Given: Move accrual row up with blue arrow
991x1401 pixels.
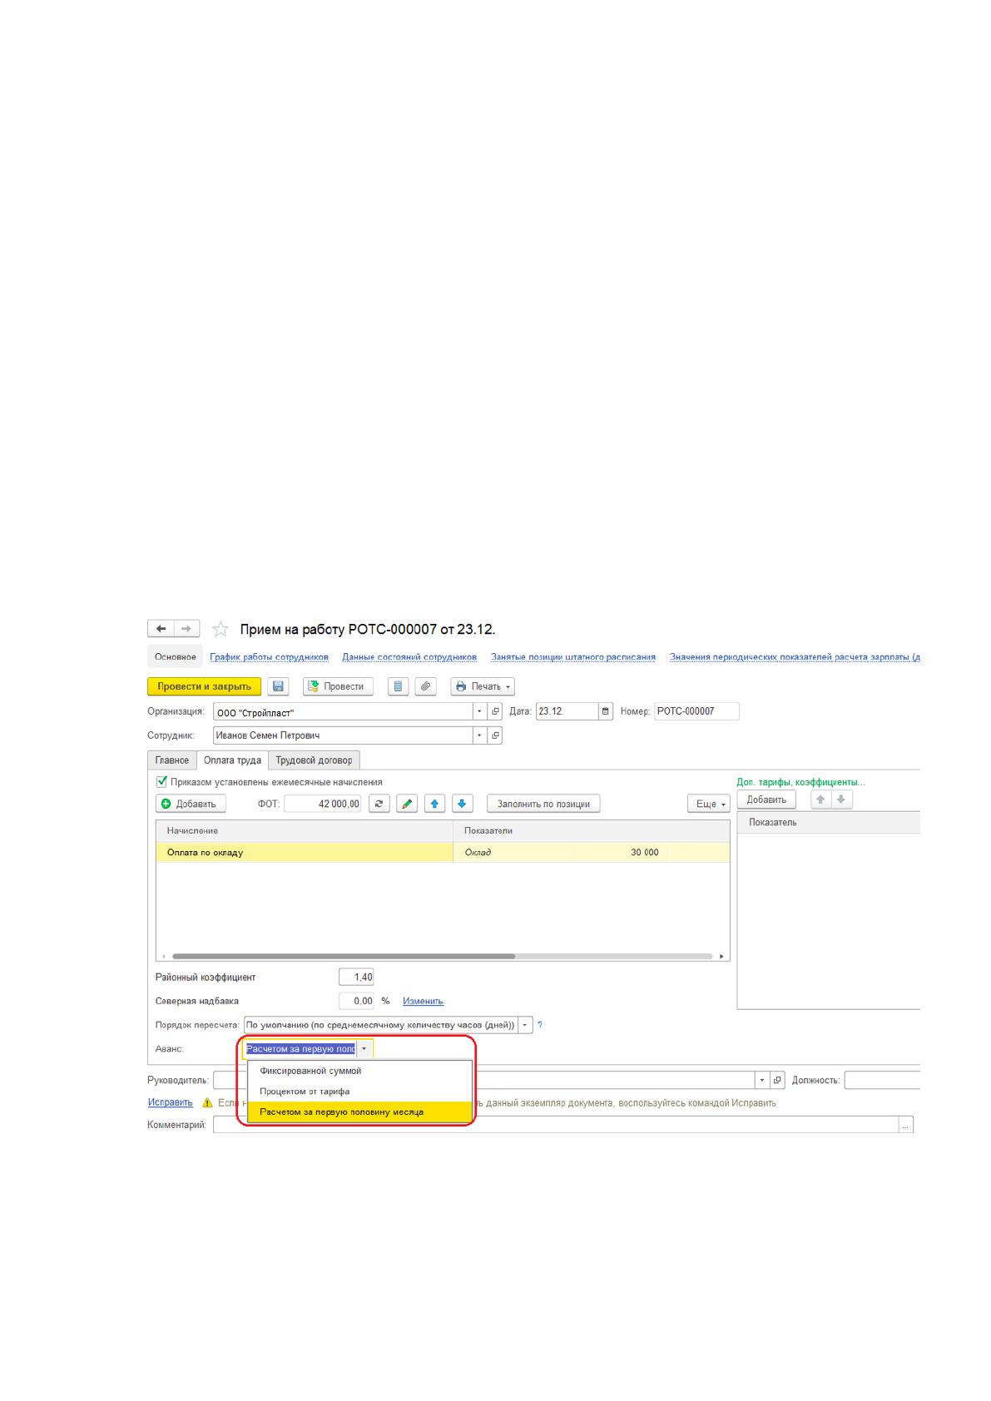Looking at the screenshot, I should pyautogui.click(x=434, y=804).
